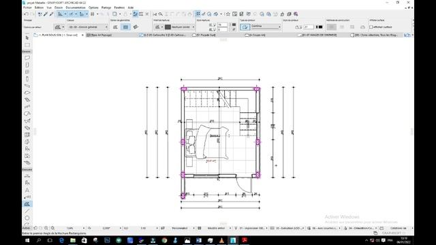Click the scissors trim icon in the toolbar
Image resolution: width=436 pixels, height=245 pixels.
point(155,14)
